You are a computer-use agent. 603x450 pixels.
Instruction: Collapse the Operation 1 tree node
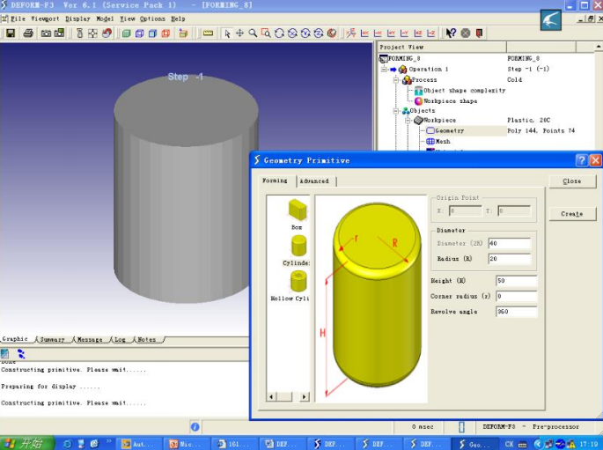pos(384,70)
